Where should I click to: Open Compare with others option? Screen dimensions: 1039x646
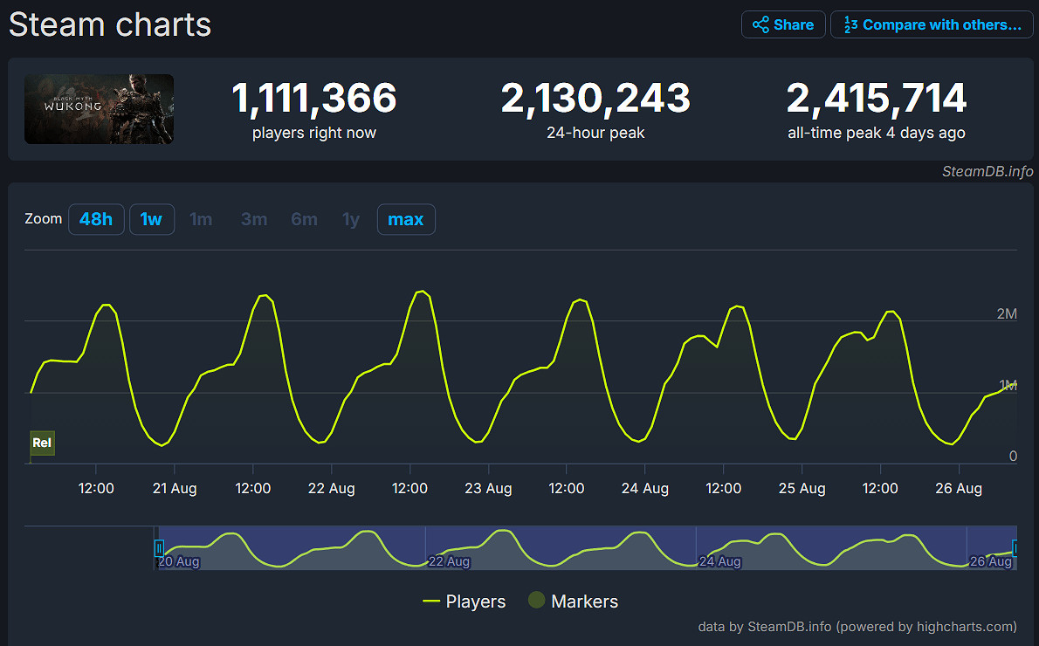coord(932,24)
